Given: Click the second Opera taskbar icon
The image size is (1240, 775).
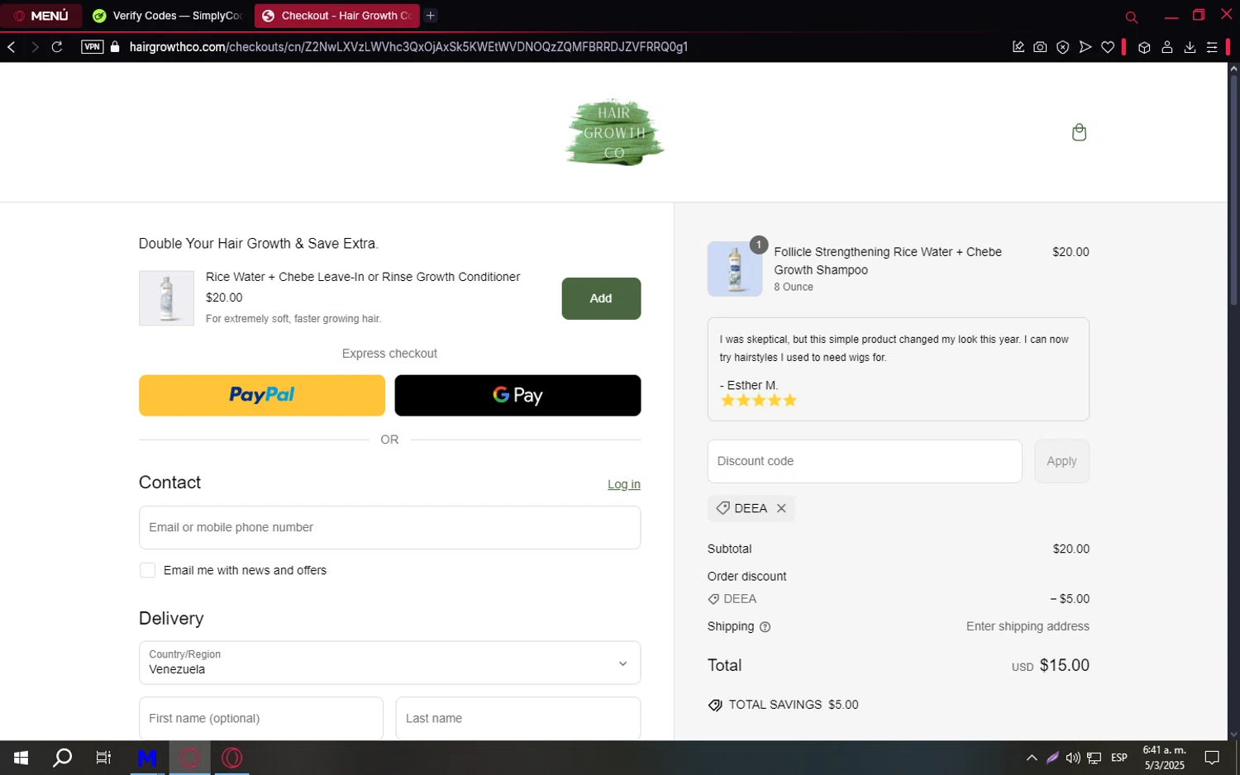Looking at the screenshot, I should coord(232,758).
